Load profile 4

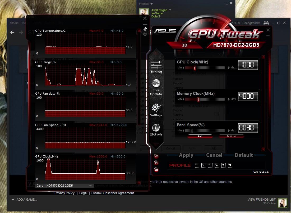click(x=216, y=165)
